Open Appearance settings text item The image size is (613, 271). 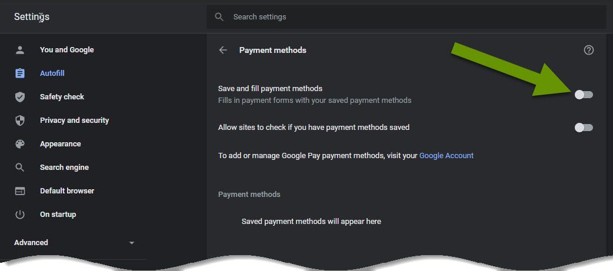(x=60, y=143)
